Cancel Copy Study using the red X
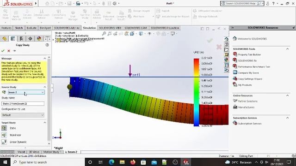Screen dimensions: 296x166 coord(9,51)
